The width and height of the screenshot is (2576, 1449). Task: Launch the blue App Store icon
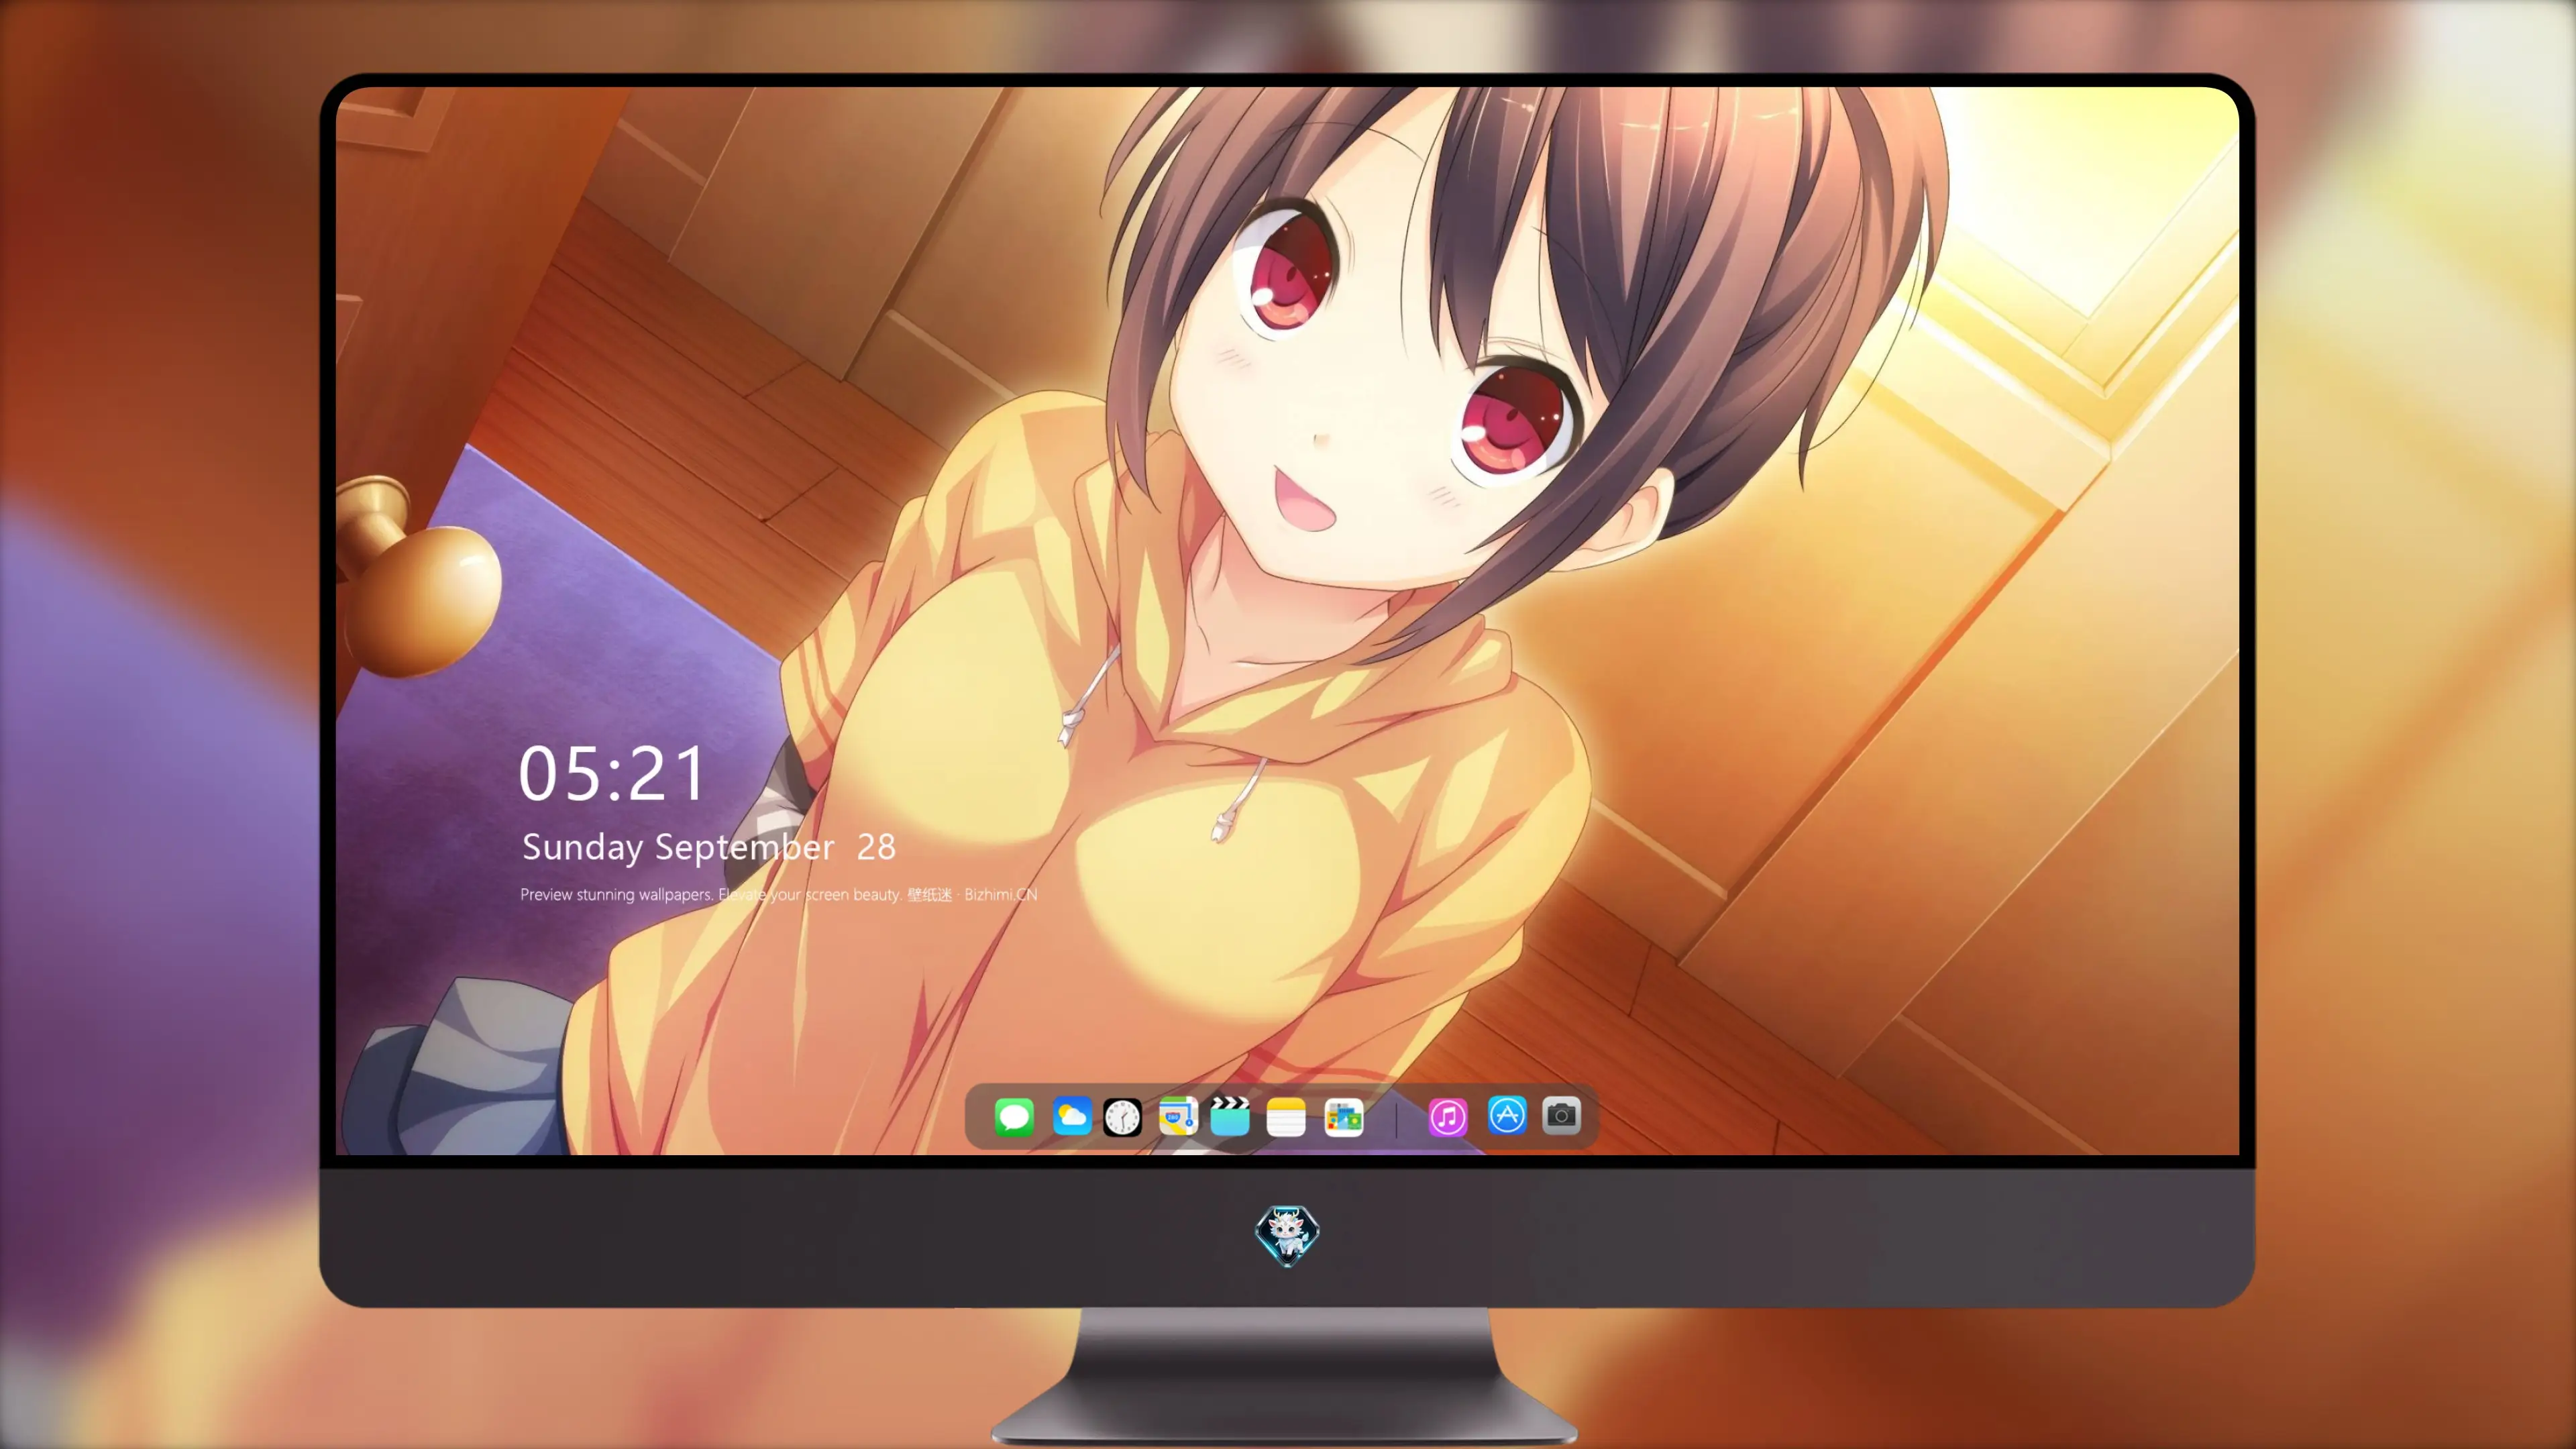point(1507,1115)
